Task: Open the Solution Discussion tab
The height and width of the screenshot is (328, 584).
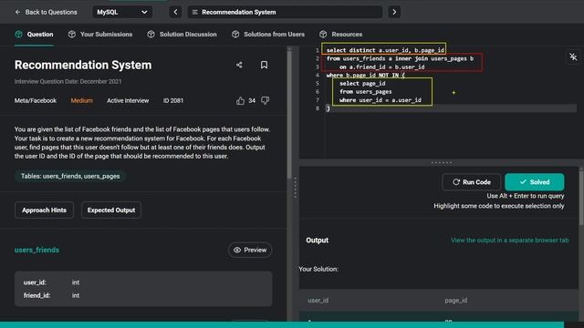Action: [182, 35]
